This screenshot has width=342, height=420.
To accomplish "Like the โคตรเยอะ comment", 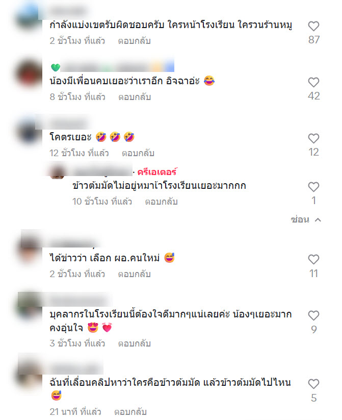I will point(313,138).
